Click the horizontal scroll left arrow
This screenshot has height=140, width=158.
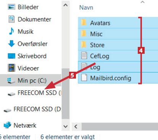coord(76,127)
